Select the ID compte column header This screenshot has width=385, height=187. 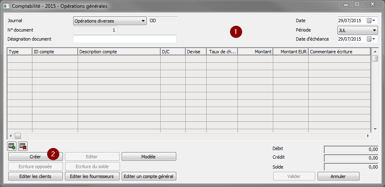click(55, 52)
